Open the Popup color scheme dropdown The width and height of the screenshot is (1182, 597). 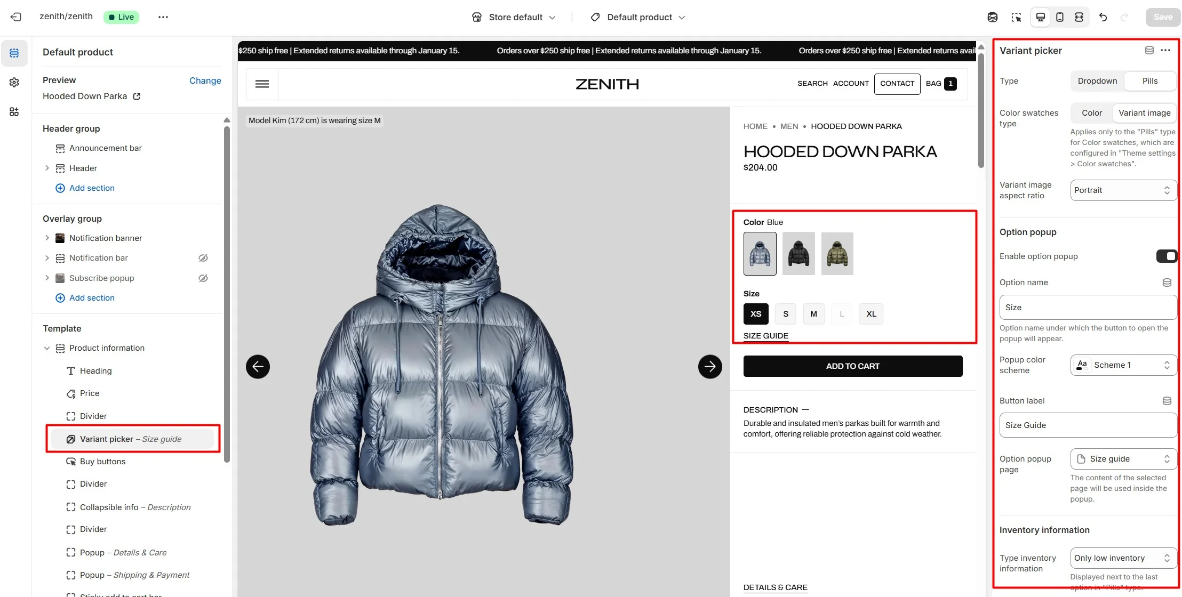click(1123, 365)
